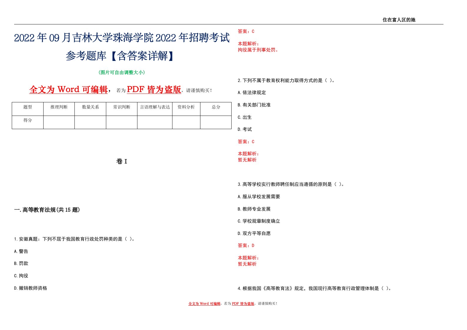
Task: Choose option A.依法律规定
Action: point(252,92)
